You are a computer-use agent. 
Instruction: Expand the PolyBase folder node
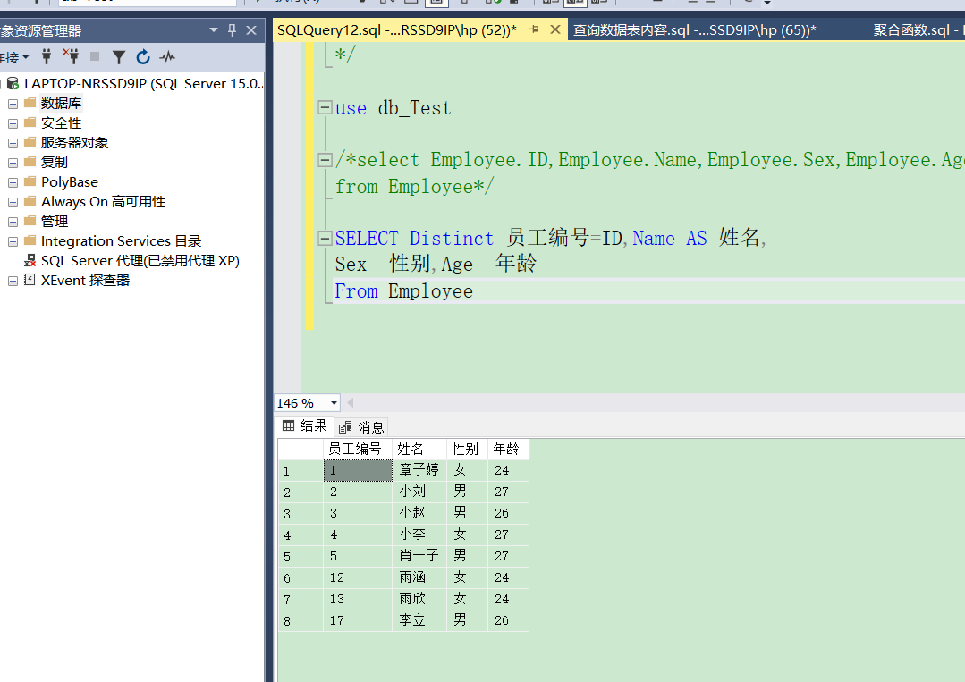click(x=13, y=182)
